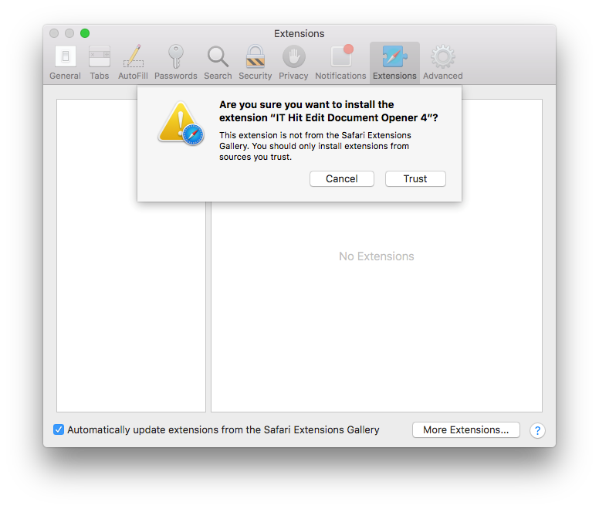The image size is (599, 509).
Task: Open the Search magnifier pane
Action: coord(218,63)
